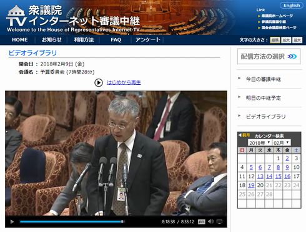Open 国会会議録検索ページ link

[x=279, y=27]
